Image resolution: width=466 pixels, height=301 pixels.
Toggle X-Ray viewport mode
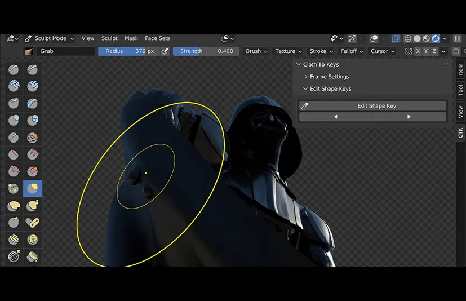pos(396,38)
